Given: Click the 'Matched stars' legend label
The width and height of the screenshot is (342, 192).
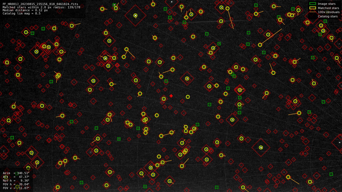Looking at the screenshot, I should click(328, 8).
